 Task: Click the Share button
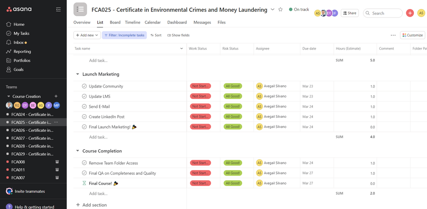tap(349, 13)
